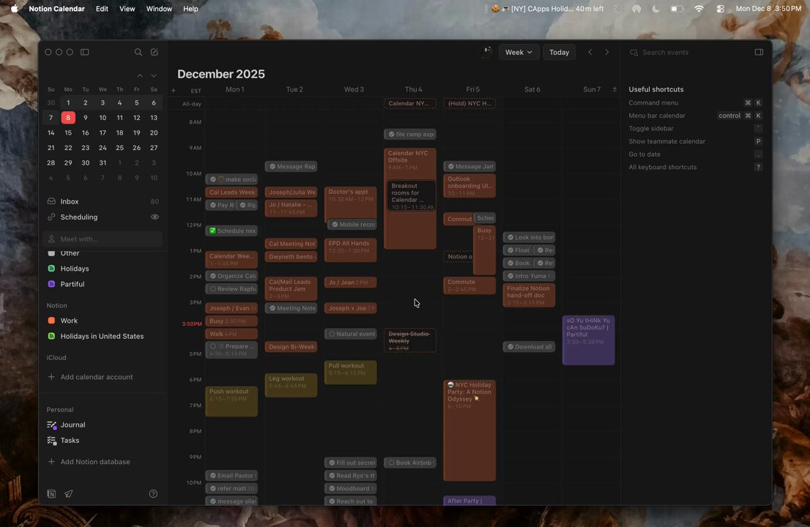Check the Review Raph task circle
810x527 pixels.
point(213,289)
